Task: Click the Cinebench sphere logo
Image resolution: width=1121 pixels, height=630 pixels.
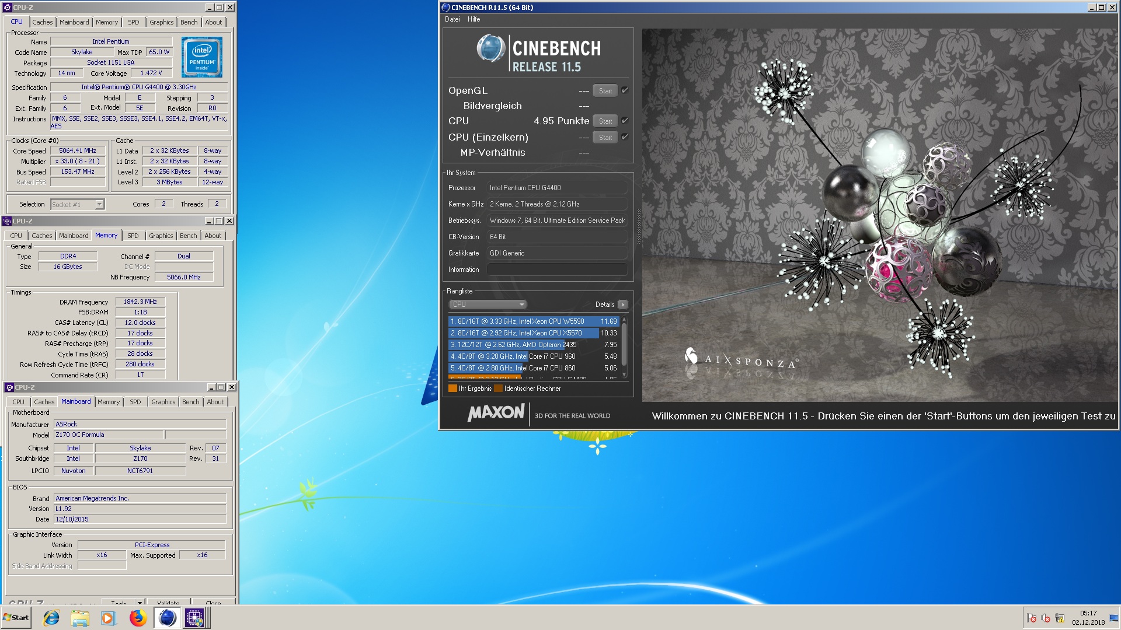Action: pos(491,48)
